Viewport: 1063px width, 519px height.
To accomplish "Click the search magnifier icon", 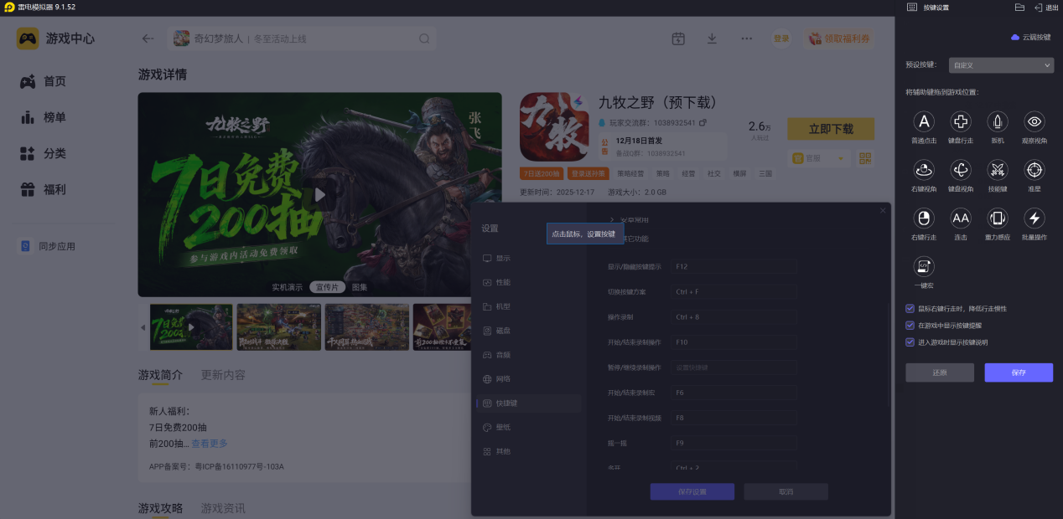I will click(424, 39).
